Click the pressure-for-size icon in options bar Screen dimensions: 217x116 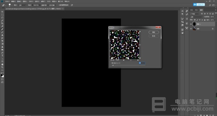tap(72, 5)
